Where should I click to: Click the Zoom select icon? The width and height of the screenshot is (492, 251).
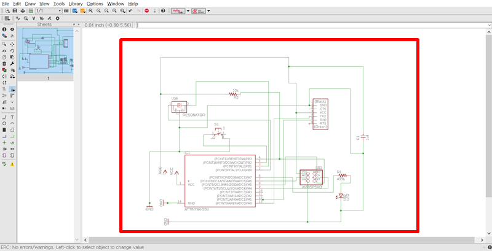tap(122, 10)
